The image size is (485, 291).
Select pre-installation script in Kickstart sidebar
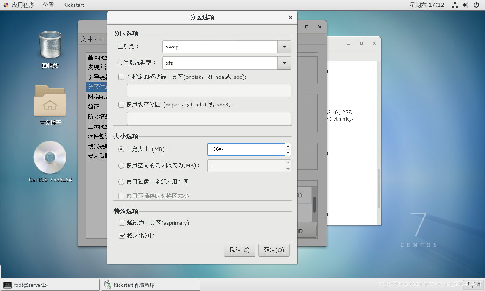[97, 146]
